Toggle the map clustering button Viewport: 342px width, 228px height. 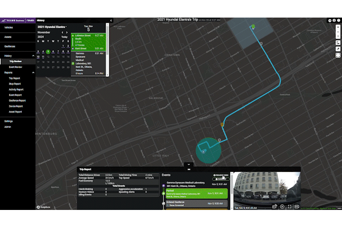pos(338,49)
